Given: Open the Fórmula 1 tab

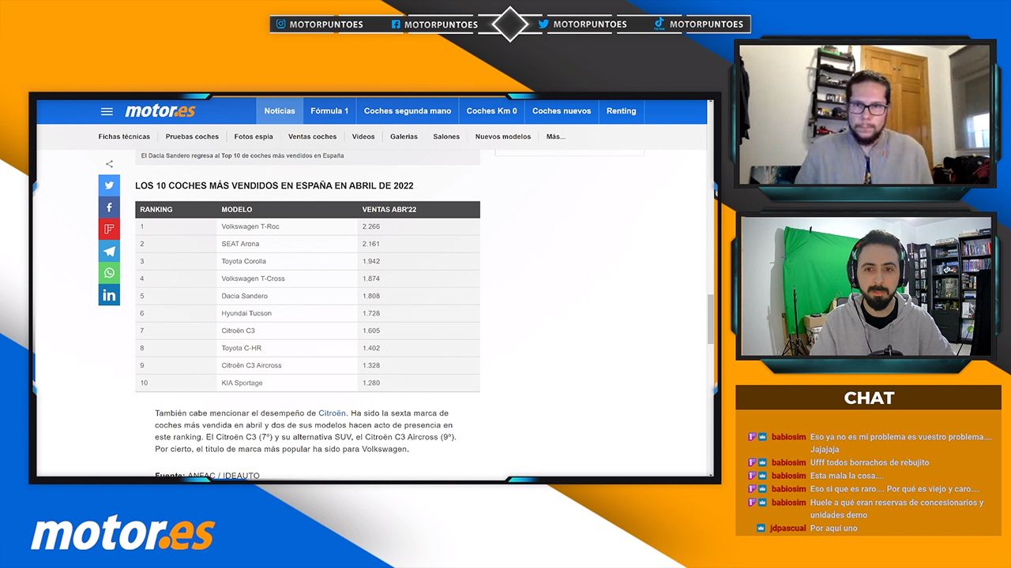Looking at the screenshot, I should pos(329,111).
